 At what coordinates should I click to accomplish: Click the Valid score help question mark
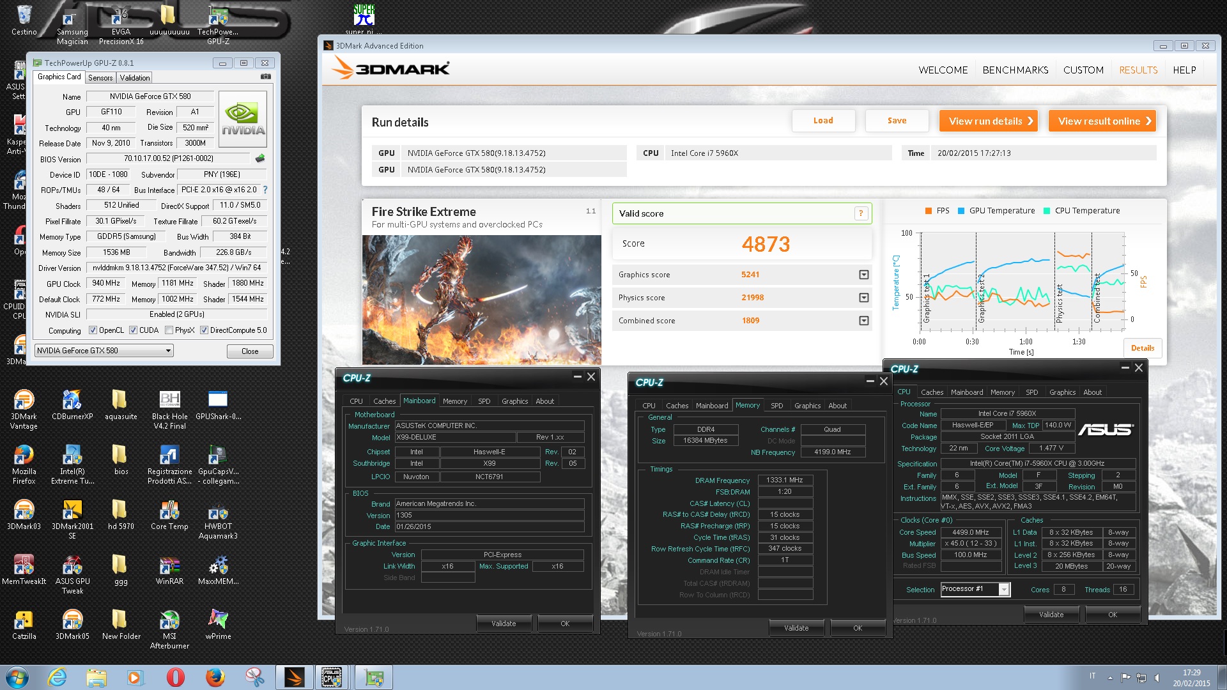click(x=861, y=213)
